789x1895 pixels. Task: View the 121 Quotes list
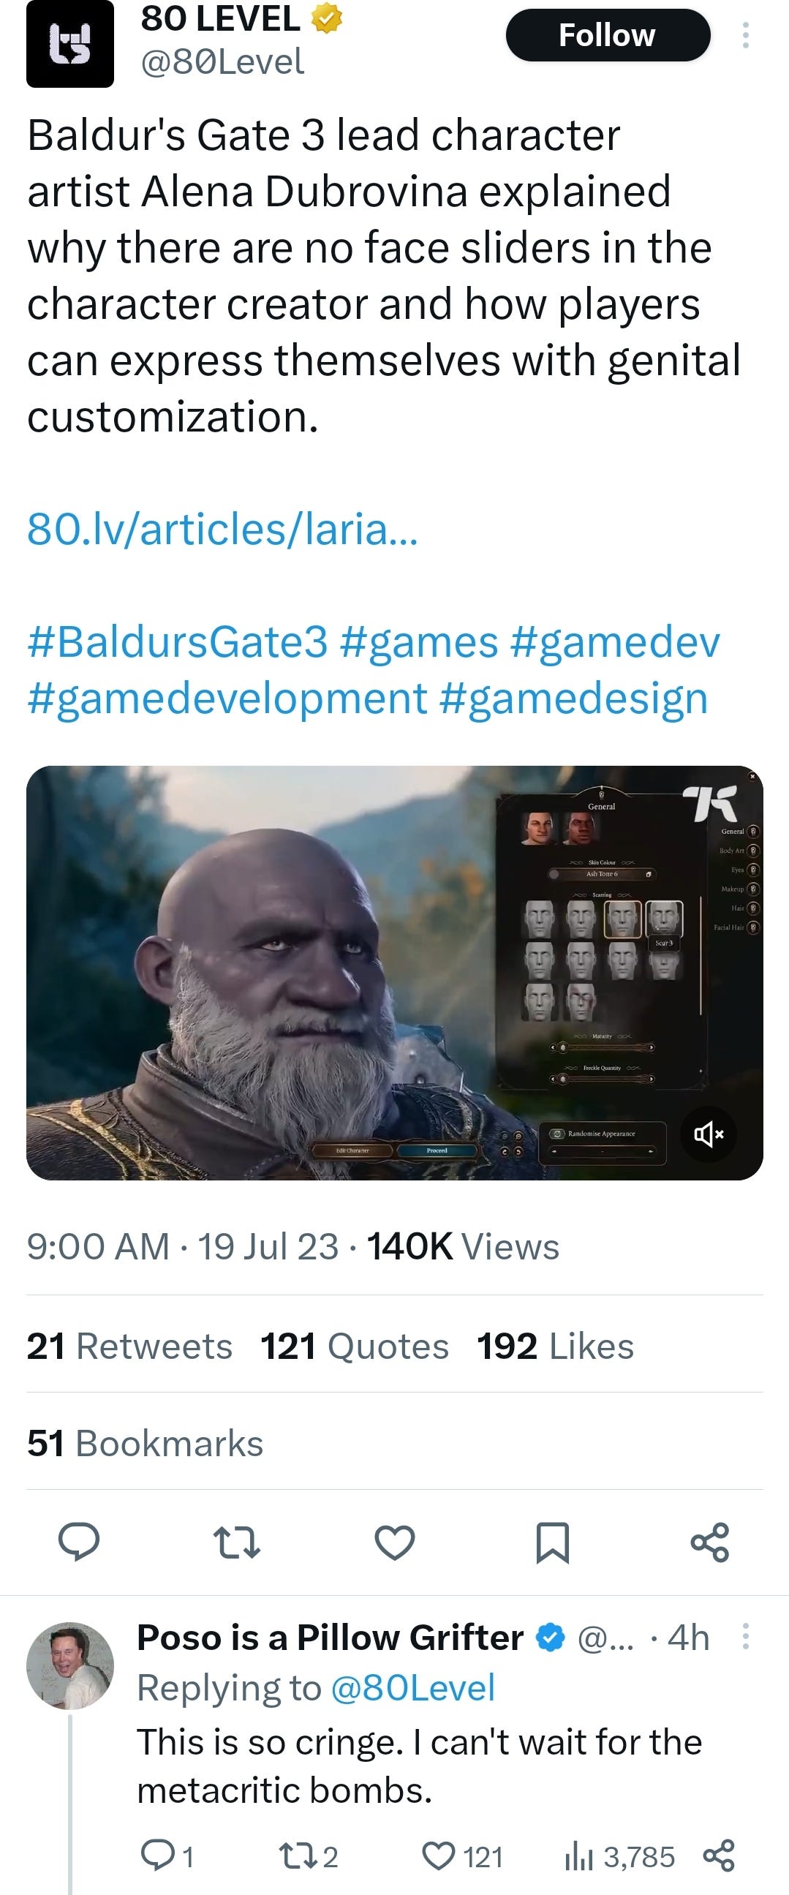355,1346
